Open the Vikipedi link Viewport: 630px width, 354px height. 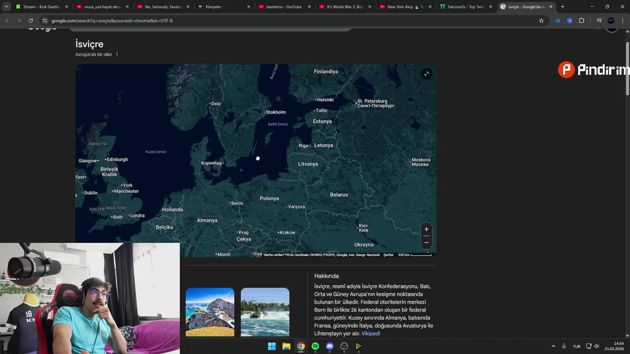pos(371,333)
